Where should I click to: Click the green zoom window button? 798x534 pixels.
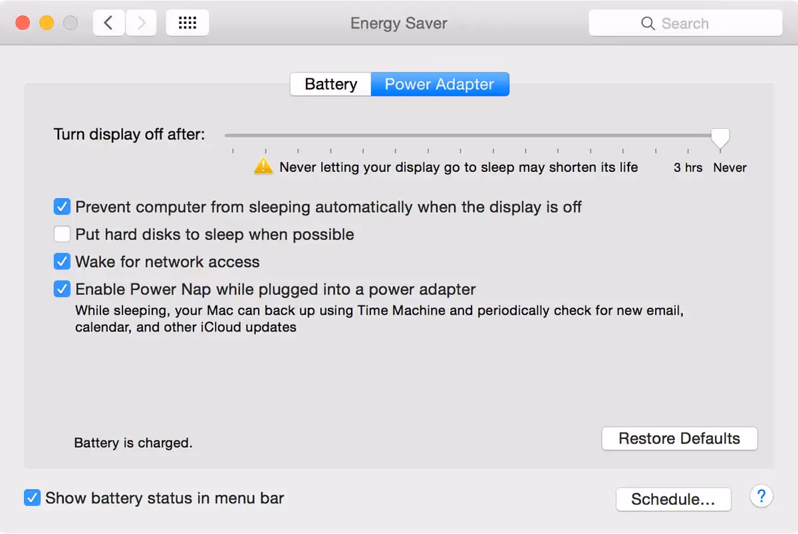click(70, 21)
